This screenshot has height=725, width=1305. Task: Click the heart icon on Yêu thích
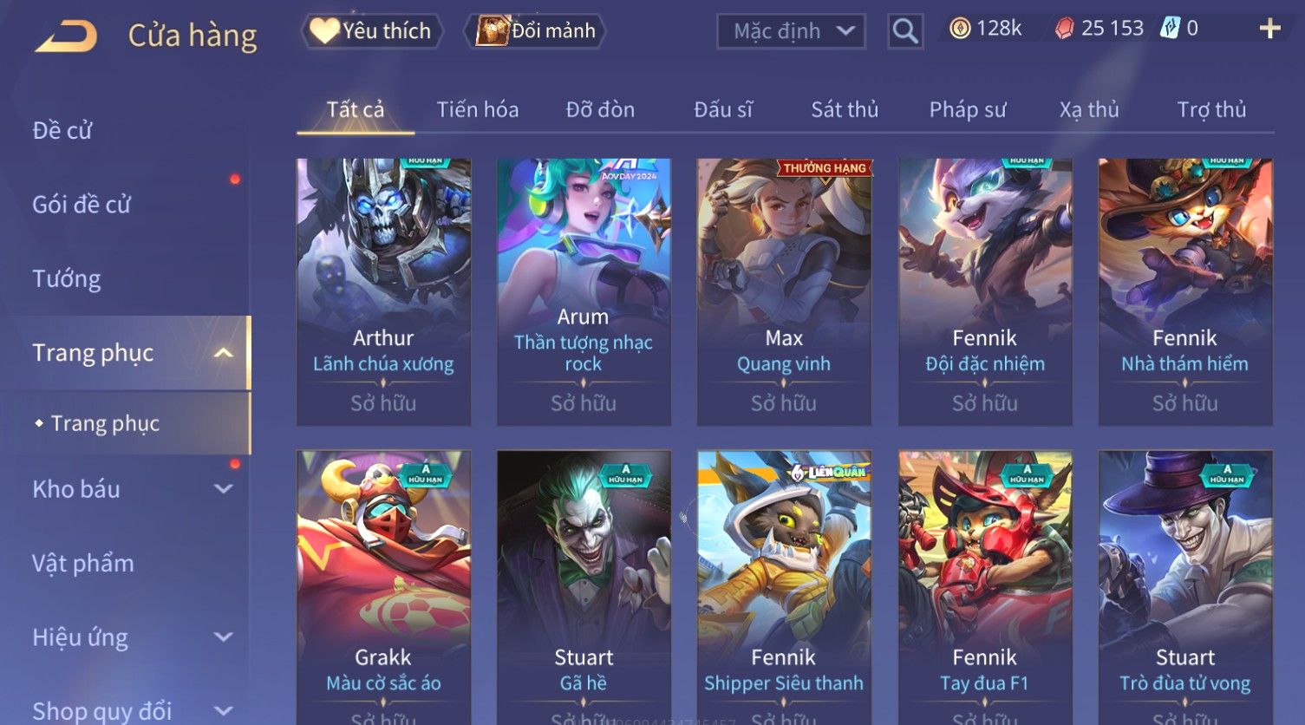[324, 31]
